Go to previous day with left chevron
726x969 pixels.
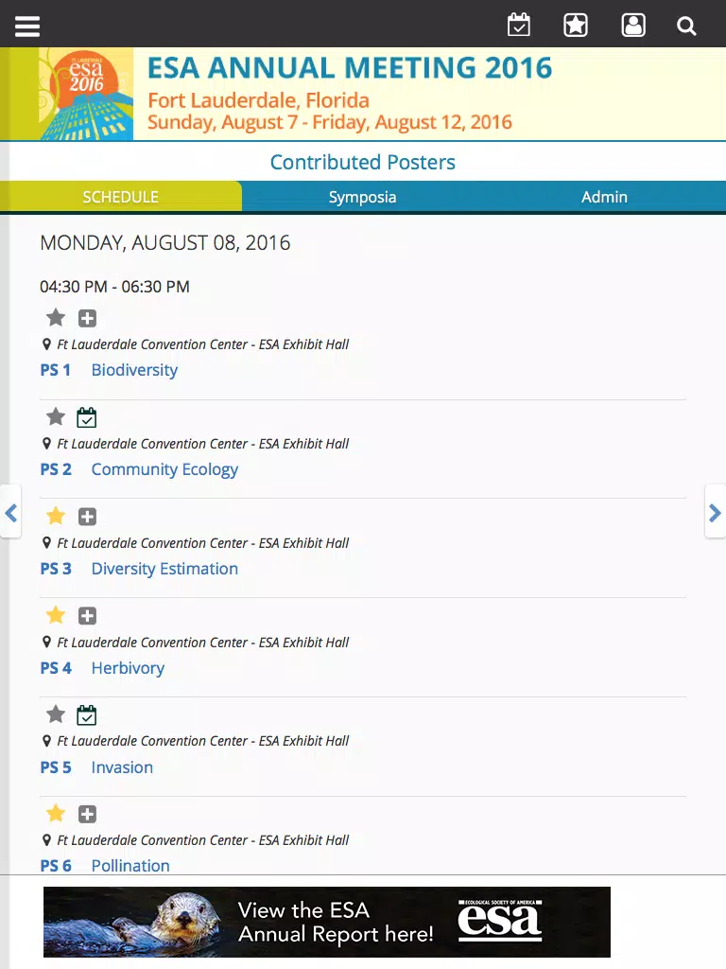tap(10, 513)
